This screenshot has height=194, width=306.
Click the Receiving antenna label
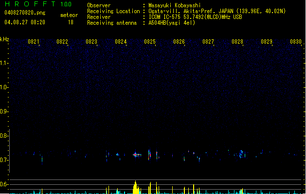pyautogui.click(x=112, y=23)
